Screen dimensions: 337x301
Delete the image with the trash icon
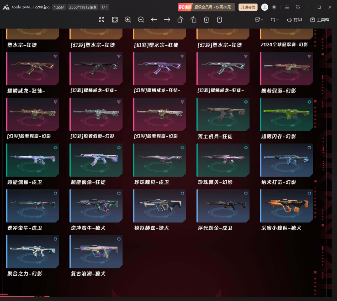point(206,20)
